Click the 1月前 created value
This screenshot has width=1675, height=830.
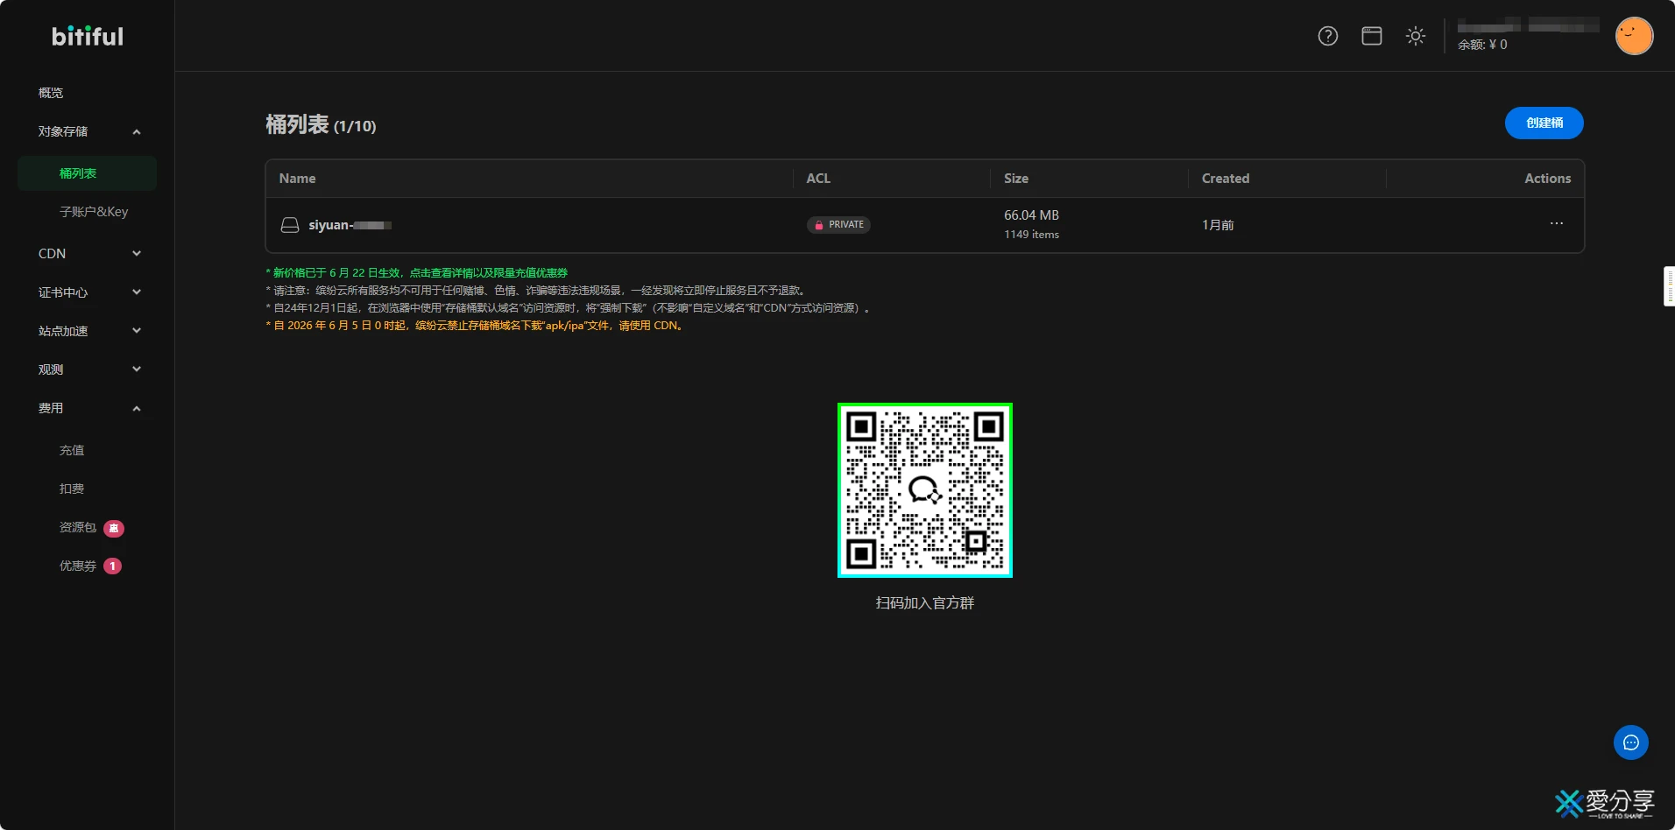[1218, 225]
